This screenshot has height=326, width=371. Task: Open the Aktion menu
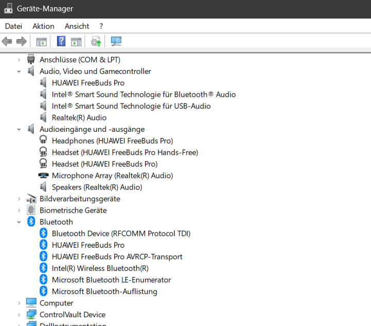tap(43, 26)
